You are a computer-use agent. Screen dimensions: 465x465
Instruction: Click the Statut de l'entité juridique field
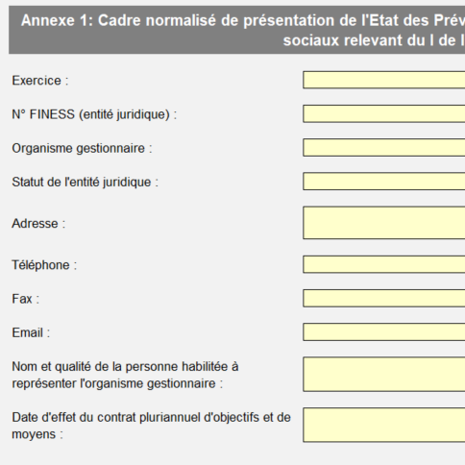[x=384, y=182]
